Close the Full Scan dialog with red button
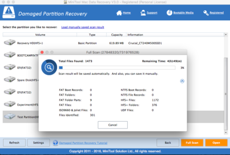230x155 pixels. point(42,52)
